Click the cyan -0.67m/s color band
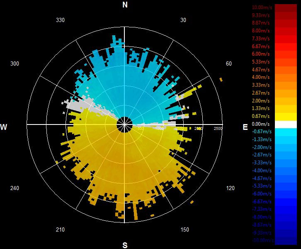Image resolution: width=301 pixels, height=249 pixels. coord(286,132)
